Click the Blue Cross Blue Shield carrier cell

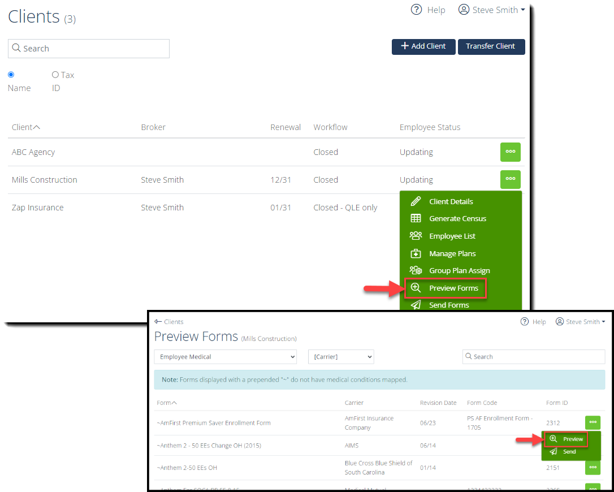coord(378,468)
